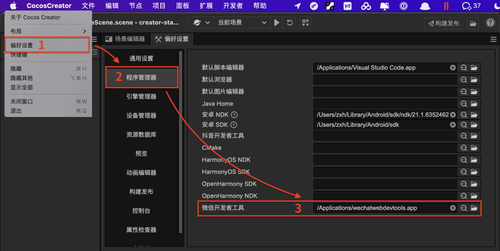The width and height of the screenshot is (500, 251).
Task: Click the Java Home path field
Action: click(x=385, y=104)
